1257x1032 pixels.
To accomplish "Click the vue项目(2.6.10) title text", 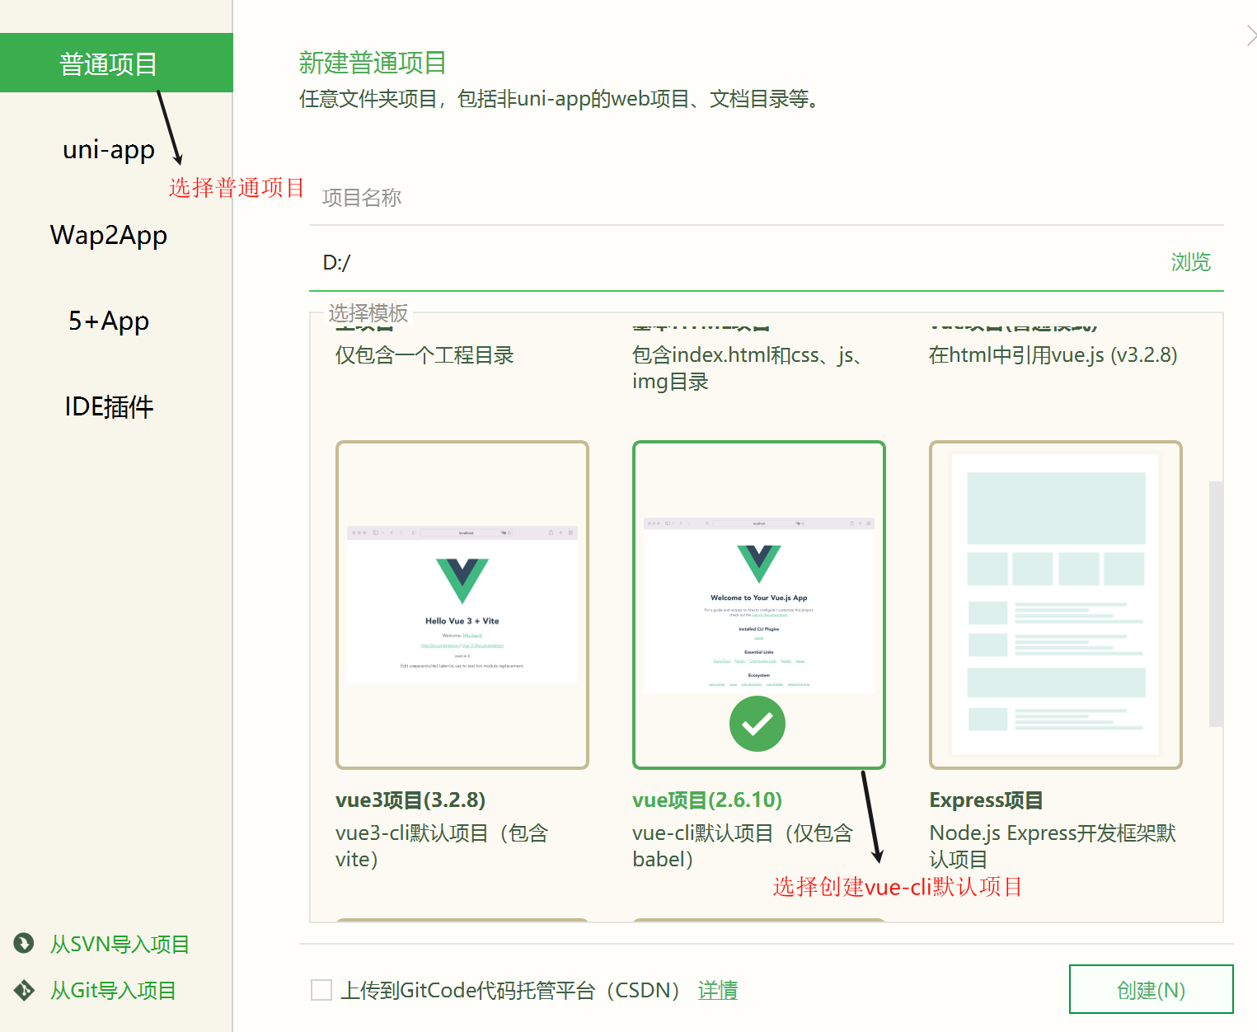I will tap(707, 800).
